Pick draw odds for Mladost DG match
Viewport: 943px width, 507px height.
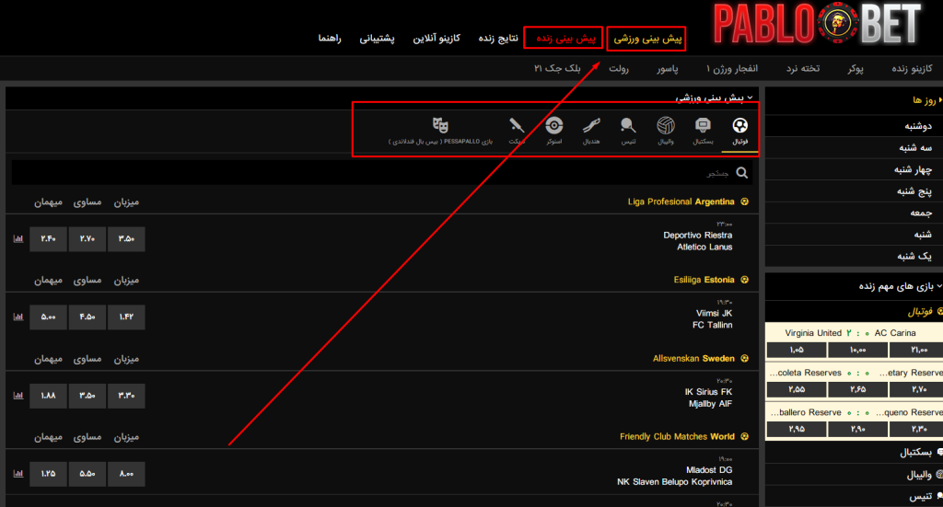87,474
